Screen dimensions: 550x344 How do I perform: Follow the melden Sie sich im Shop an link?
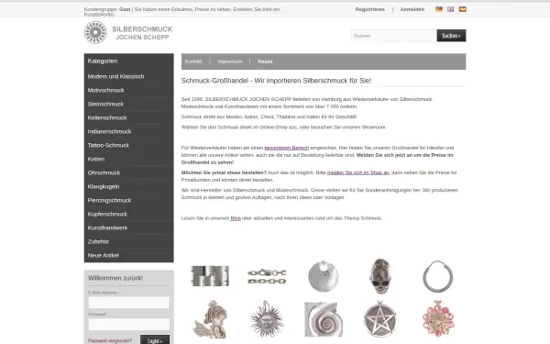tap(357, 172)
